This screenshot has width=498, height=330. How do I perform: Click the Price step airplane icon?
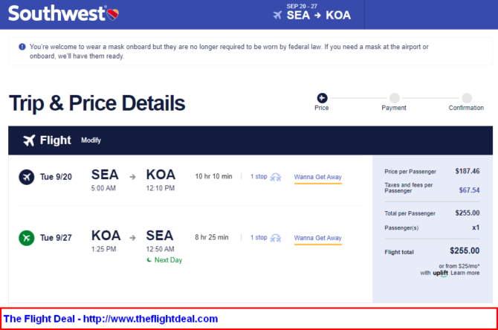(322, 98)
